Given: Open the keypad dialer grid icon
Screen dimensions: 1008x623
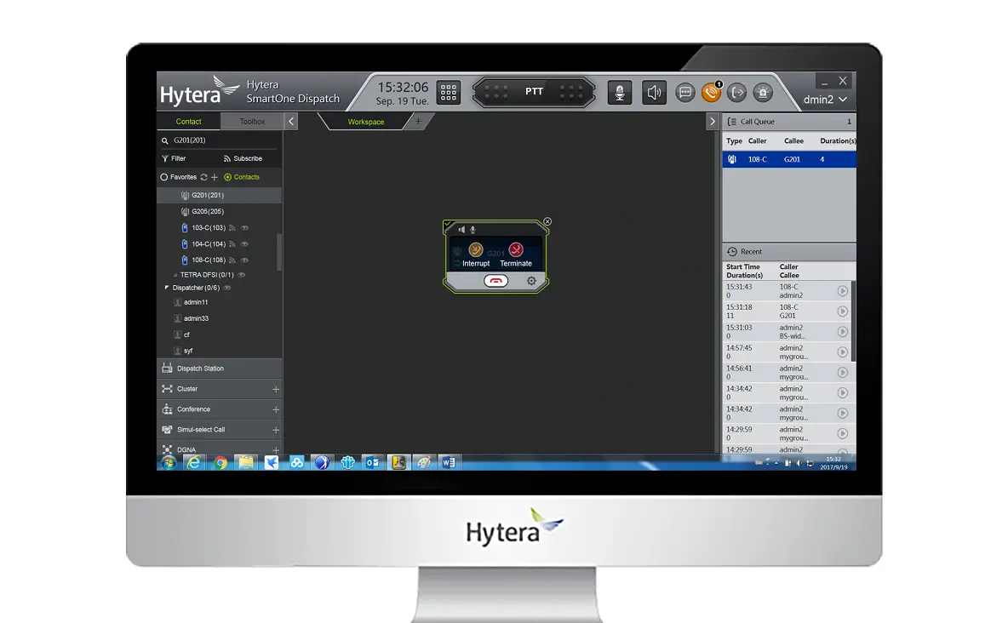Looking at the screenshot, I should click(449, 92).
